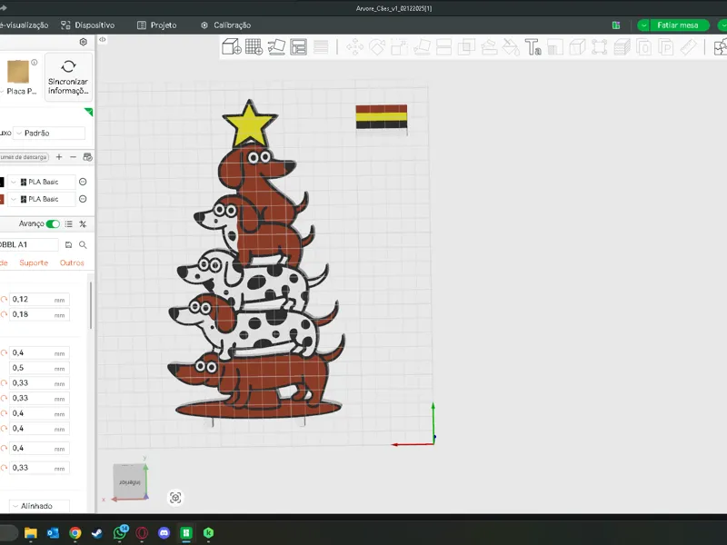
Task: Edit the second PLA Basic filament preset
Action: (83, 199)
